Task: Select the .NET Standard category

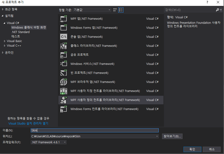Action: (20, 32)
